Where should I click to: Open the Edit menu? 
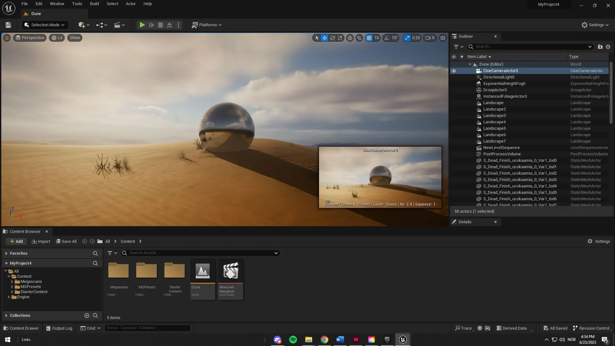point(39,4)
